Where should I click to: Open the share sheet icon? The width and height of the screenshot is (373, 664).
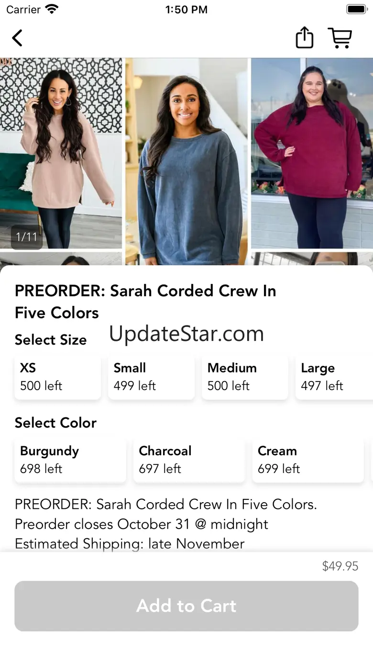click(304, 37)
